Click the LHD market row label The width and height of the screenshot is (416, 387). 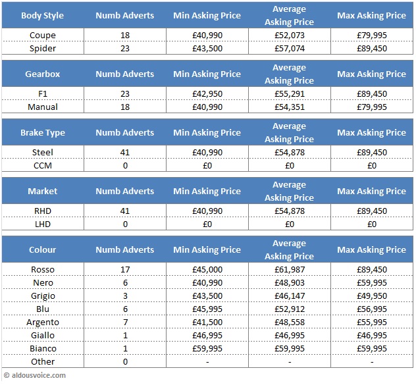pyautogui.click(x=43, y=224)
